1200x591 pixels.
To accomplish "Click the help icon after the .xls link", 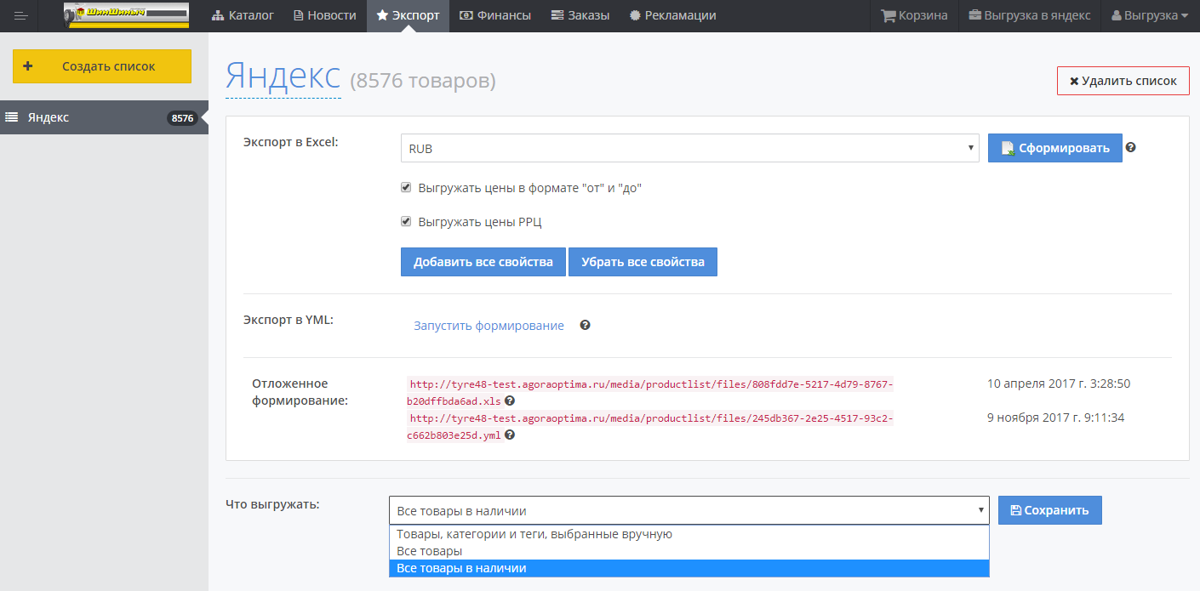I will pos(509,401).
